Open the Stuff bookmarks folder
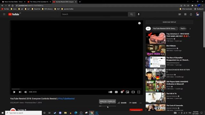Screen dimensions: 205x115 pos(57,9)
